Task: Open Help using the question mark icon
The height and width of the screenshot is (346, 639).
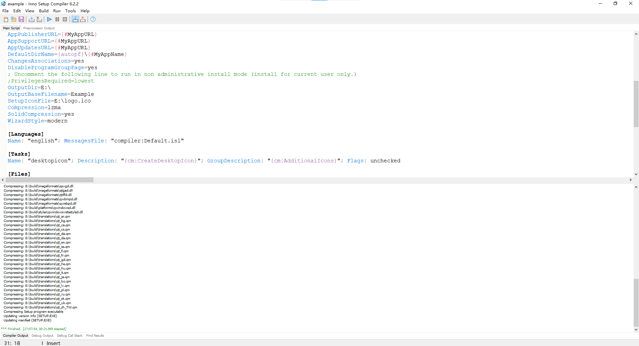Action: click(93, 19)
